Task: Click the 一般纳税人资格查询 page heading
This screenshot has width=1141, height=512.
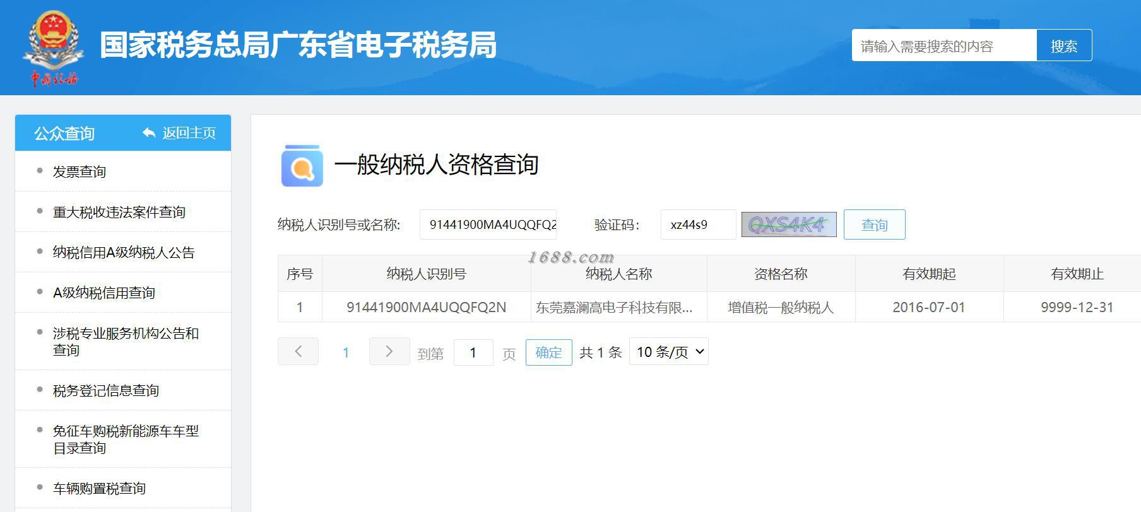Action: (x=437, y=165)
